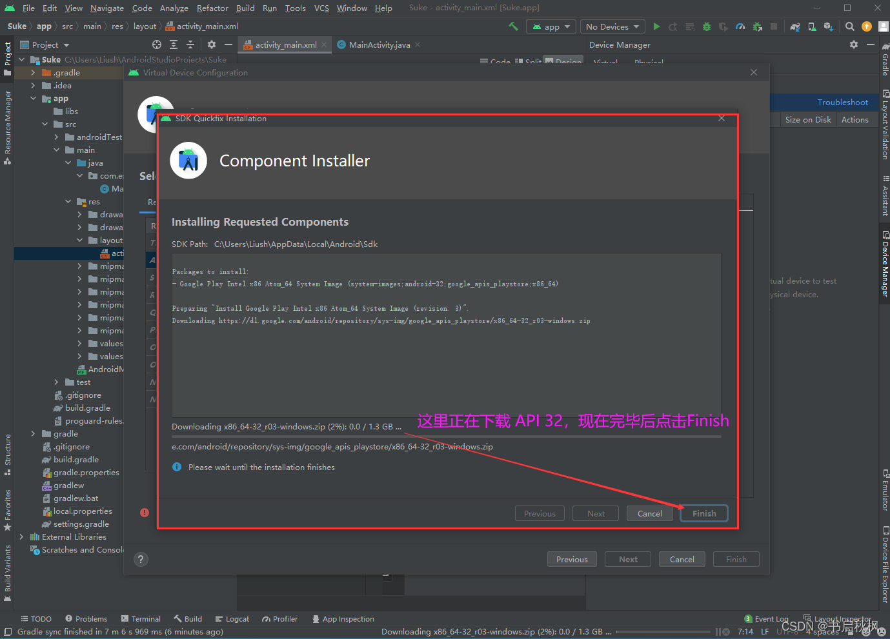Open the Favorites side tab
The image size is (890, 639).
[8, 510]
